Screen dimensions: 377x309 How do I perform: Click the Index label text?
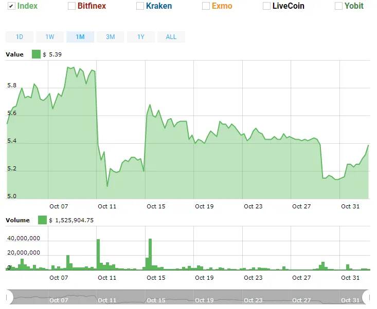coord(27,6)
